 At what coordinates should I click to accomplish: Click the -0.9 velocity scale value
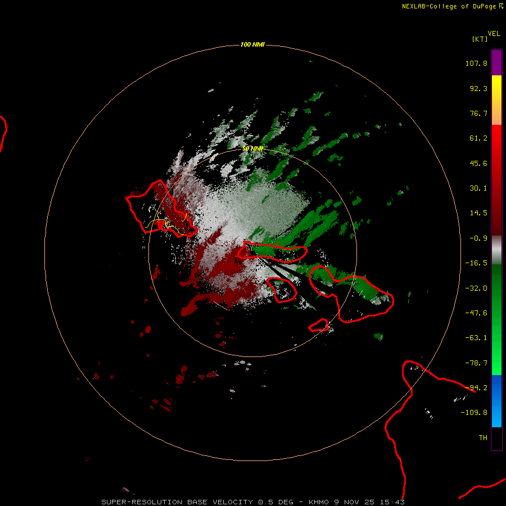pyautogui.click(x=478, y=238)
